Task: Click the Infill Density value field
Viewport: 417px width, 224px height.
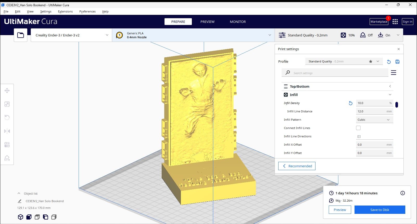Action: coord(374,103)
